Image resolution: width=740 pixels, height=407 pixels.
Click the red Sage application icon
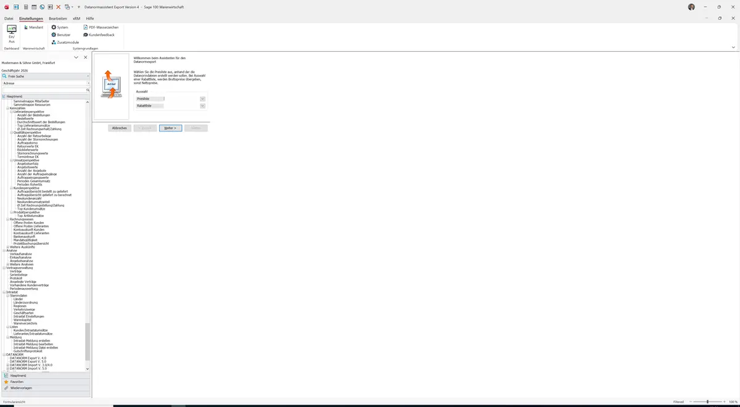coord(6,7)
